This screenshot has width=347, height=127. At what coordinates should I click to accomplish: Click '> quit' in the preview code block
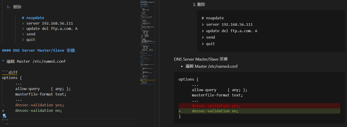pos(208,44)
